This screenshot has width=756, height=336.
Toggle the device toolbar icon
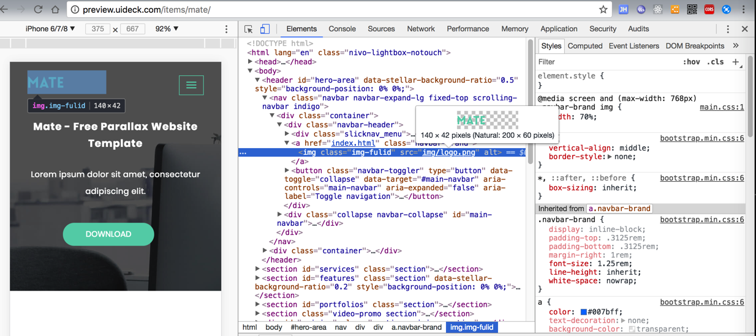pyautogui.click(x=265, y=29)
